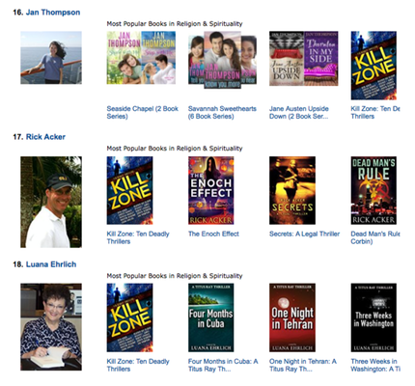
Task: Click Rick Acker's profile photo
Action: (51, 202)
